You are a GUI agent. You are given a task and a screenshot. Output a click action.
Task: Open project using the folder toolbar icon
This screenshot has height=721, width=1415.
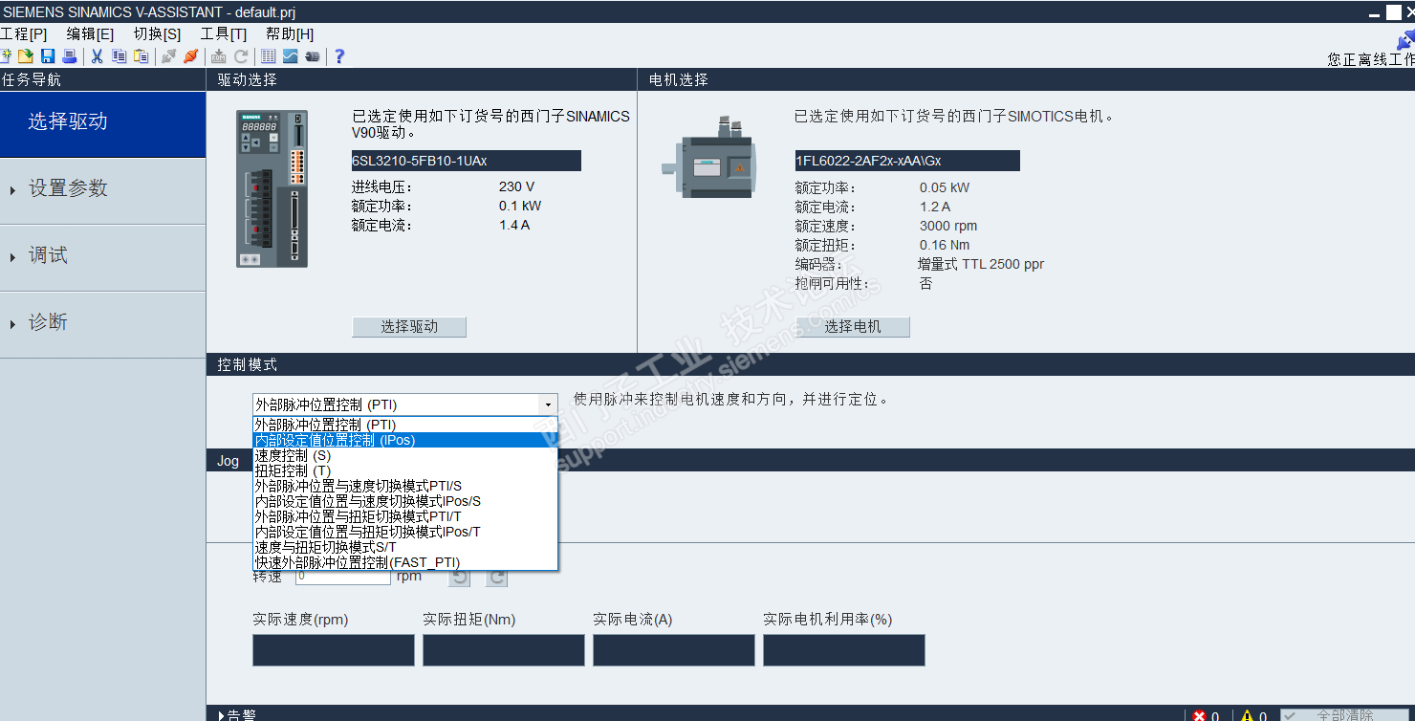coord(26,56)
